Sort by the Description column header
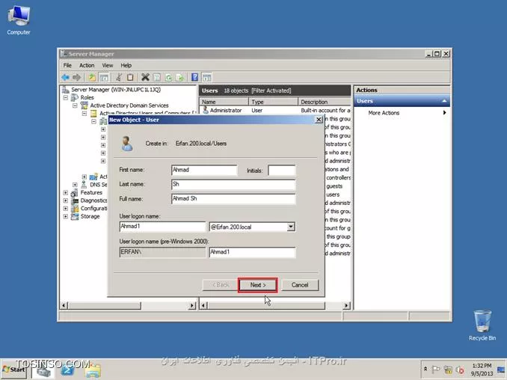 (x=325, y=102)
